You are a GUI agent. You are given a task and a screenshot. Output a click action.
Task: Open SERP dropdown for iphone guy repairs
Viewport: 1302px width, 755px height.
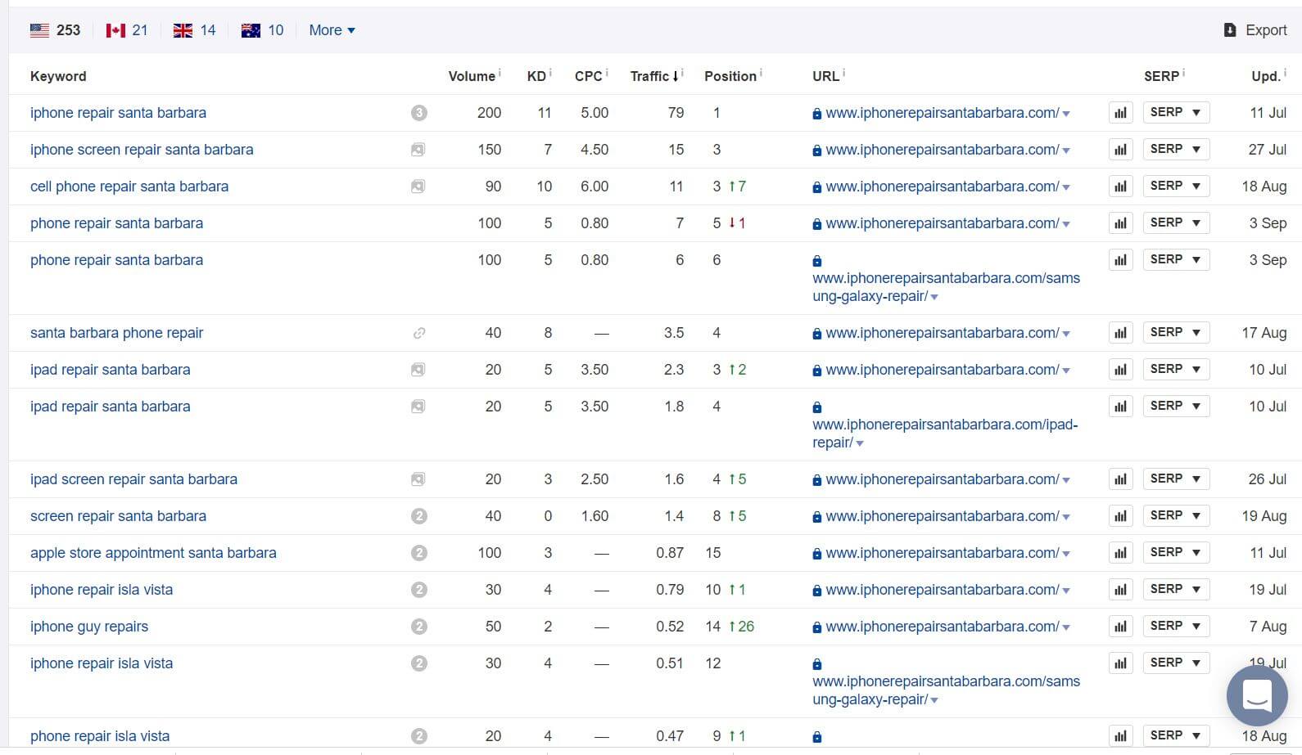1176,626
